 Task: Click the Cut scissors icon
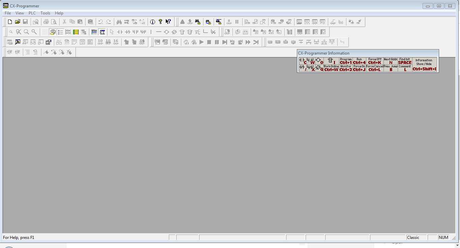[64, 22]
